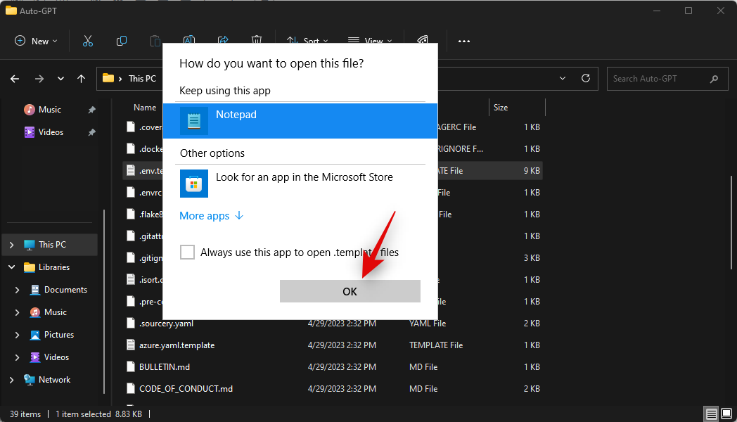Choose Look for an app in Microsoft Store
Viewport: 737px width, 422px height.
(300, 184)
